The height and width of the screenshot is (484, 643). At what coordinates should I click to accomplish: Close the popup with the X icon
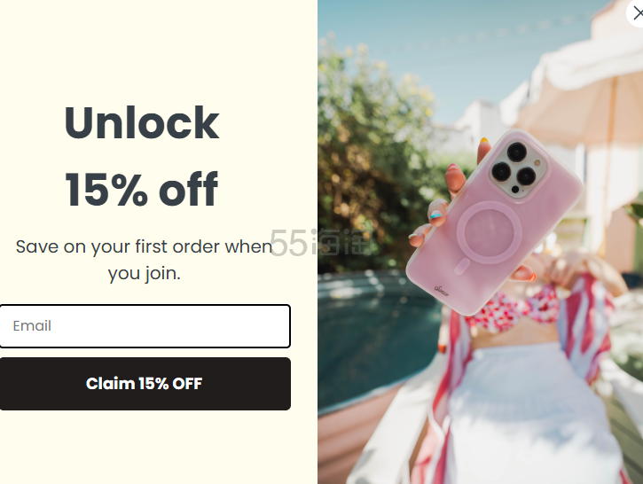click(636, 13)
